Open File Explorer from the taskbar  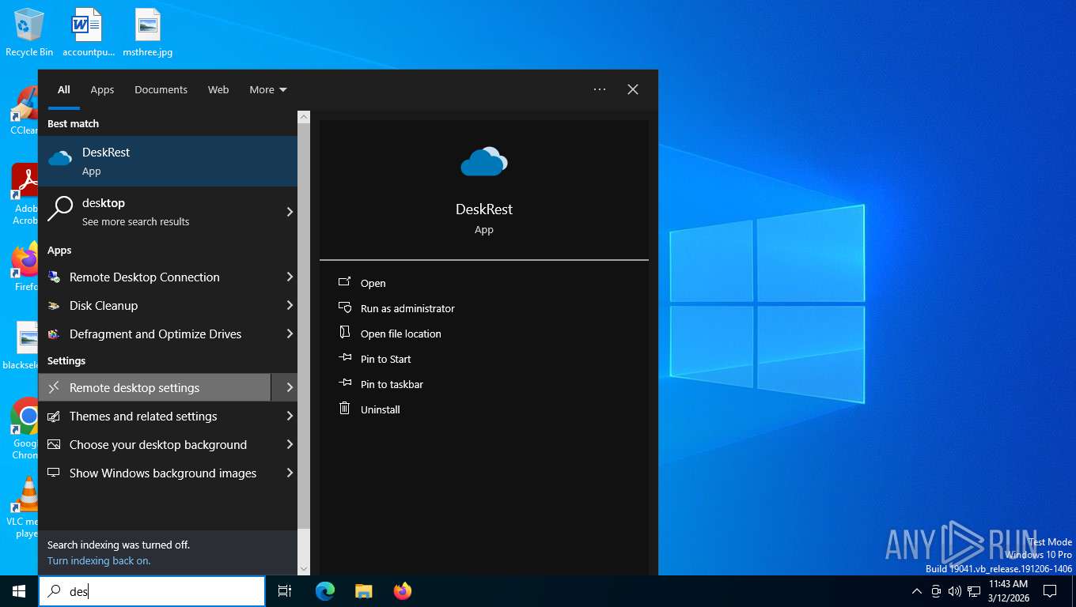click(x=364, y=591)
